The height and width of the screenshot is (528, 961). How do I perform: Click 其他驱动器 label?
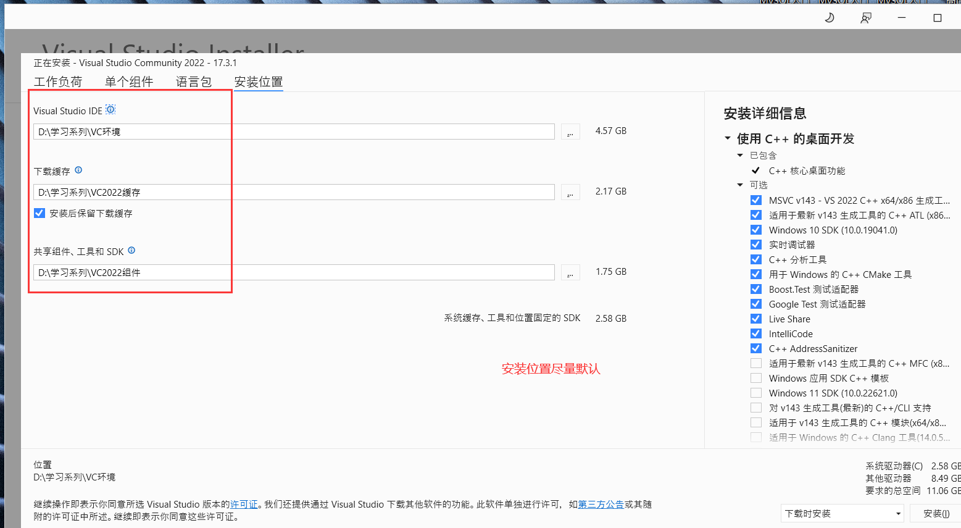point(888,478)
